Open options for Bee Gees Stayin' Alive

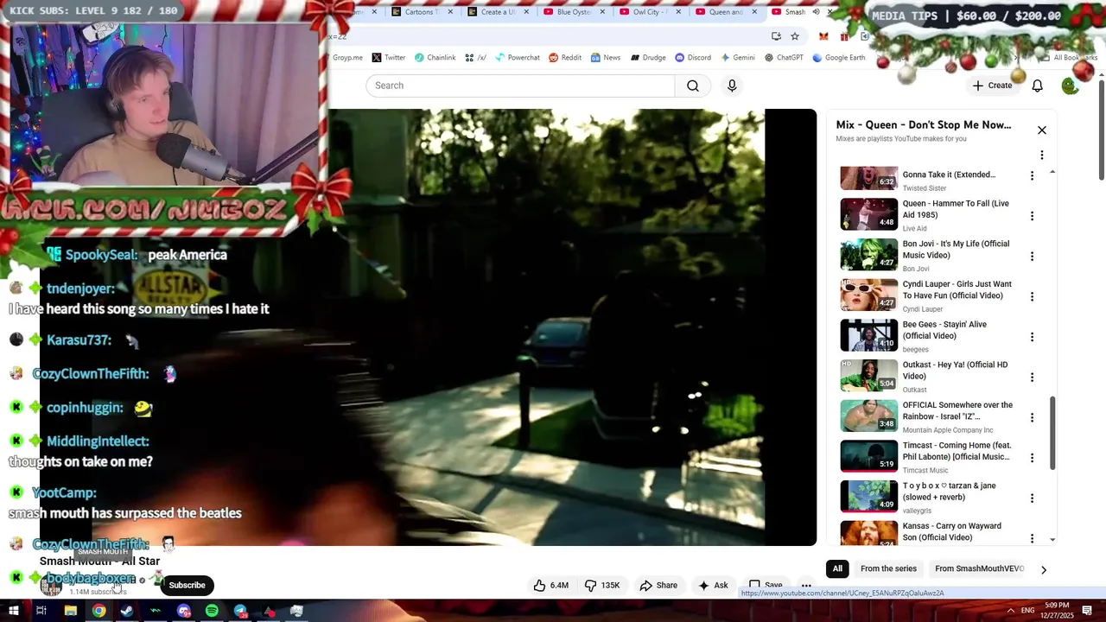(x=1032, y=337)
